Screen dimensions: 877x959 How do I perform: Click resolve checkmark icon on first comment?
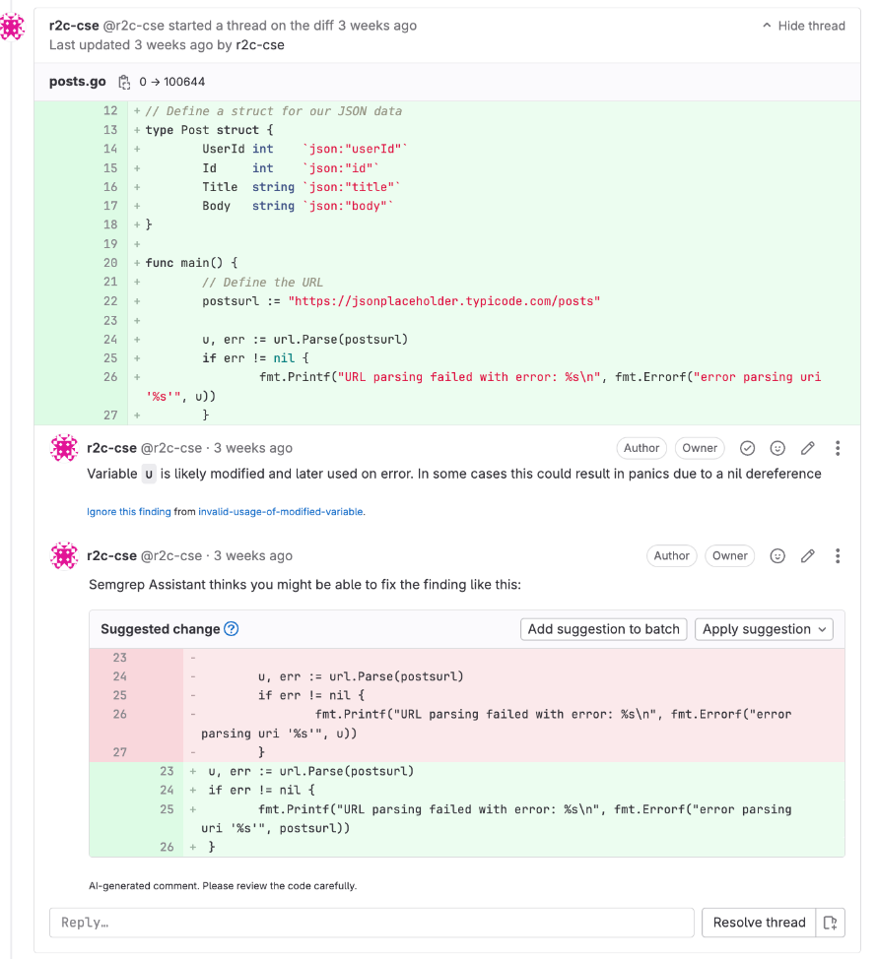[x=747, y=448]
